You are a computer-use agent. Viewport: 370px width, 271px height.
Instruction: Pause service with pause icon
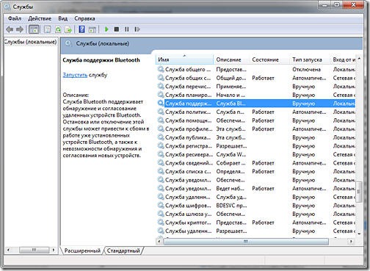[x=127, y=29]
